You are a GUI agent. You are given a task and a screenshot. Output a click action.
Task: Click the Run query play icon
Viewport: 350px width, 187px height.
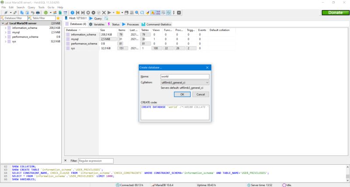[x=109, y=13]
